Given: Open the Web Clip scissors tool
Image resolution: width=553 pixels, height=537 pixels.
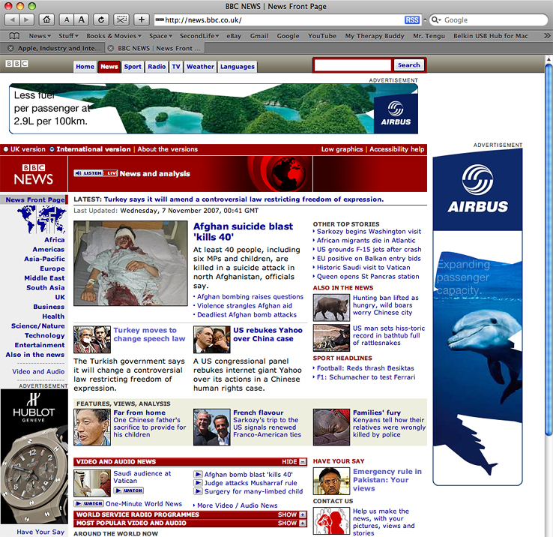Looking at the screenshot, I should click(x=121, y=19).
